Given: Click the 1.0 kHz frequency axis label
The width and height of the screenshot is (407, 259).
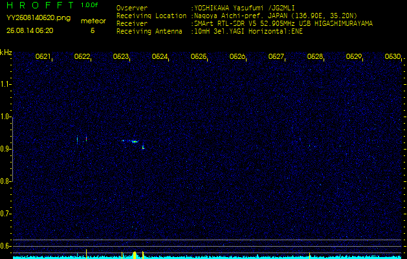Looking at the screenshot, I should click(x=5, y=117).
